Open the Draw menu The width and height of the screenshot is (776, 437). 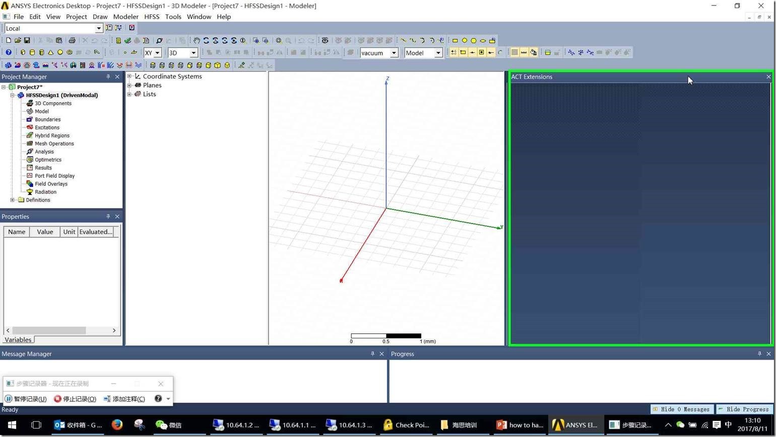100,17
